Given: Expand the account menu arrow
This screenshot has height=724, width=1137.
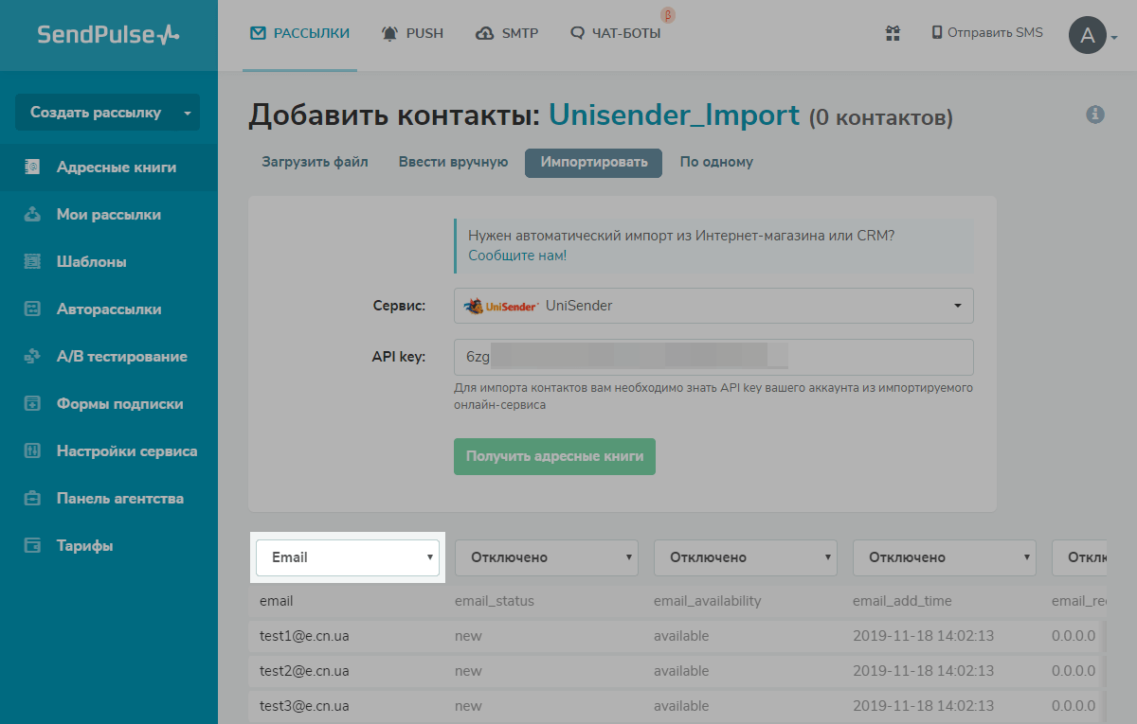Looking at the screenshot, I should (1114, 38).
